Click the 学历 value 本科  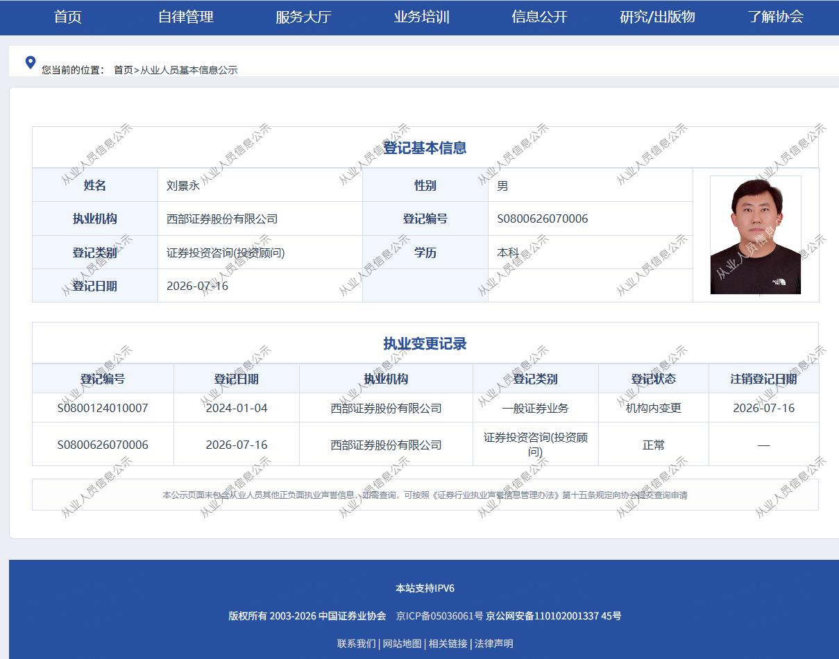click(x=508, y=253)
